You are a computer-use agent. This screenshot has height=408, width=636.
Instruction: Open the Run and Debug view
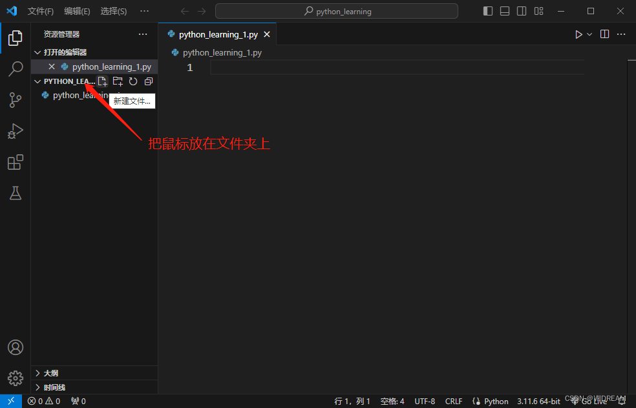point(15,131)
